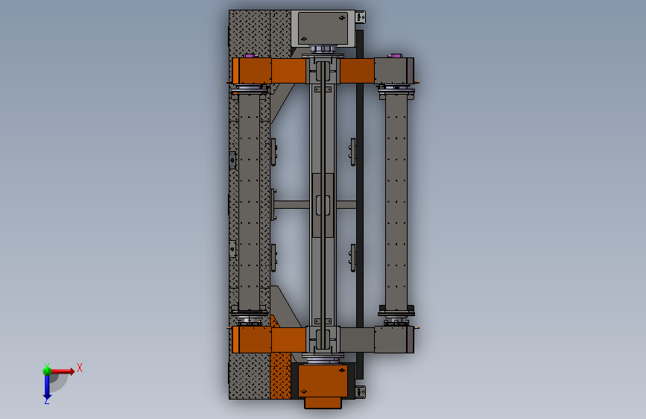Select the orange block protruding below bottom motor
Screen dimensions: 646x419
click(x=323, y=403)
